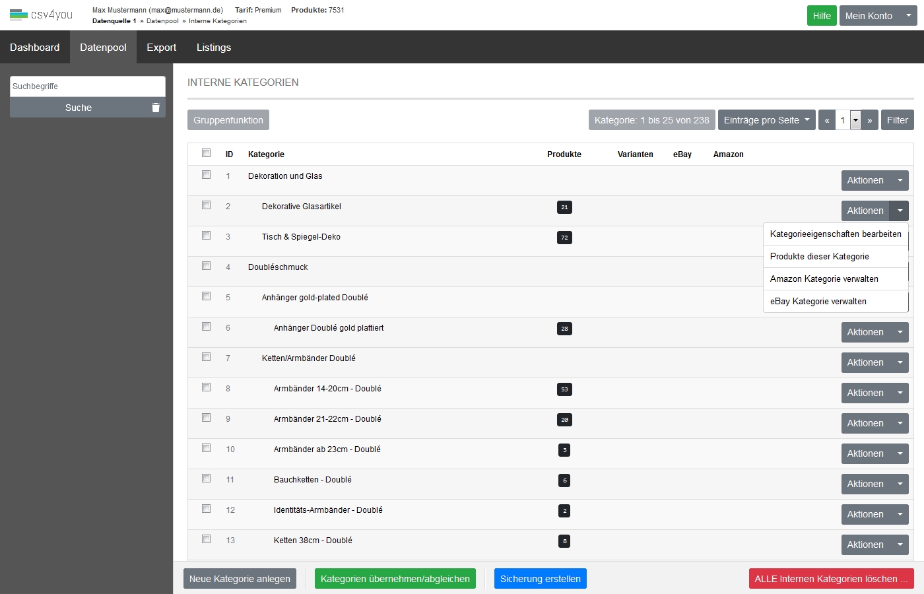Click product count badge 72 for Tisch & Spiegel-Deko
924x594 pixels.
564,238
